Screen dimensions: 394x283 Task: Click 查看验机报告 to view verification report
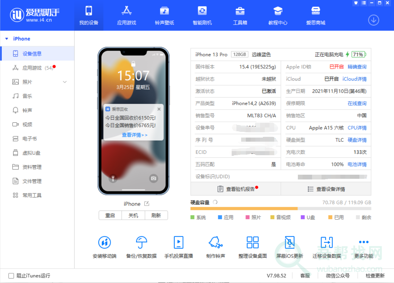[x=236, y=189]
